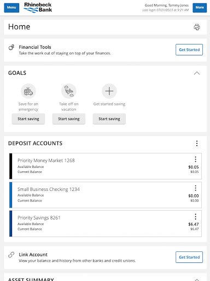Collapse the Asset Summary section
Screen dimensions: 210x281
coord(197,279)
